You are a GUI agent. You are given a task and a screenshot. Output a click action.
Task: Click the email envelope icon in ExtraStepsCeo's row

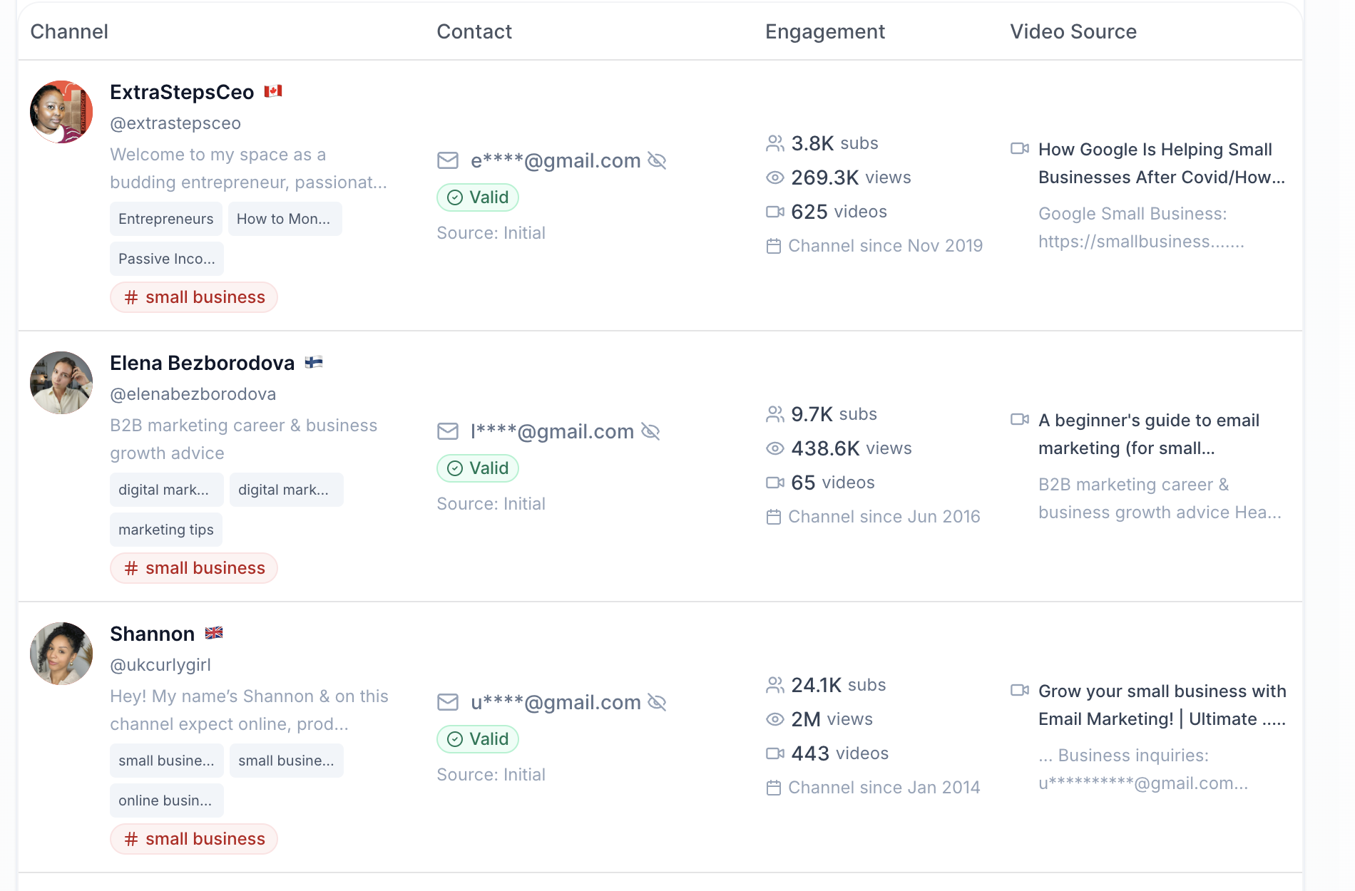448,160
